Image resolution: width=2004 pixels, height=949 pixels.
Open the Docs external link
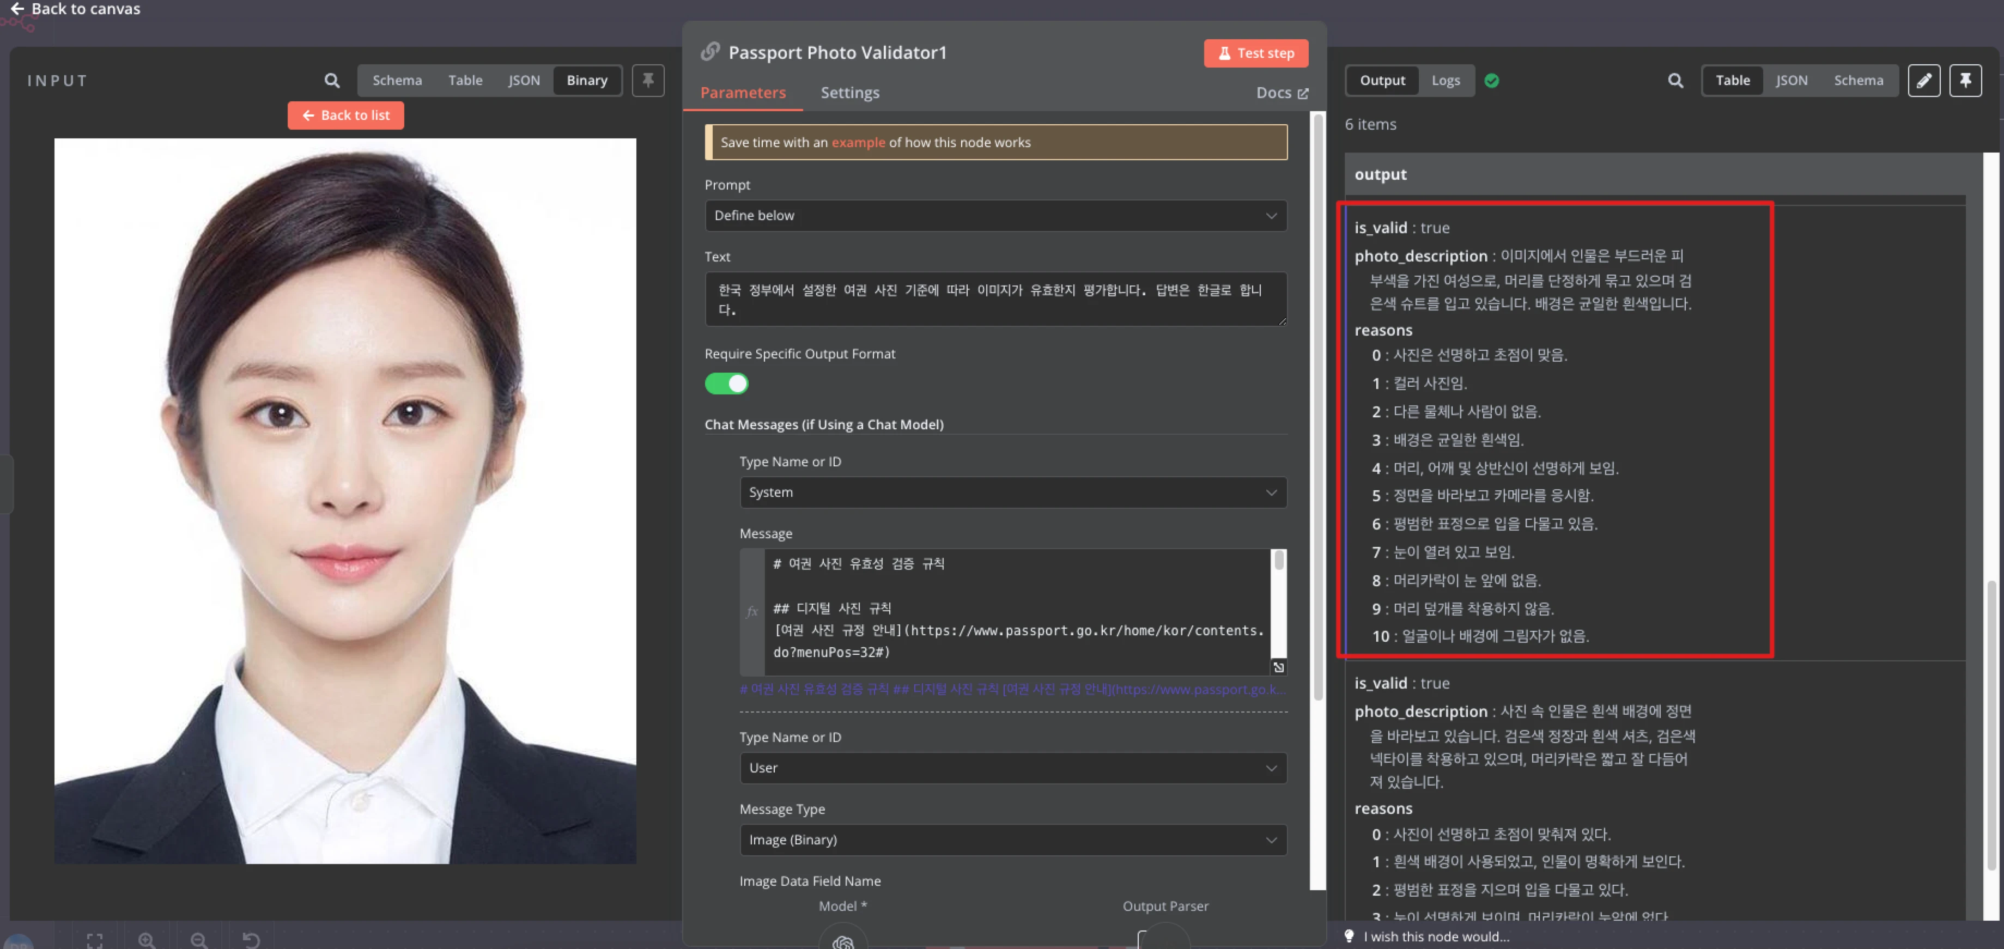(x=1282, y=93)
